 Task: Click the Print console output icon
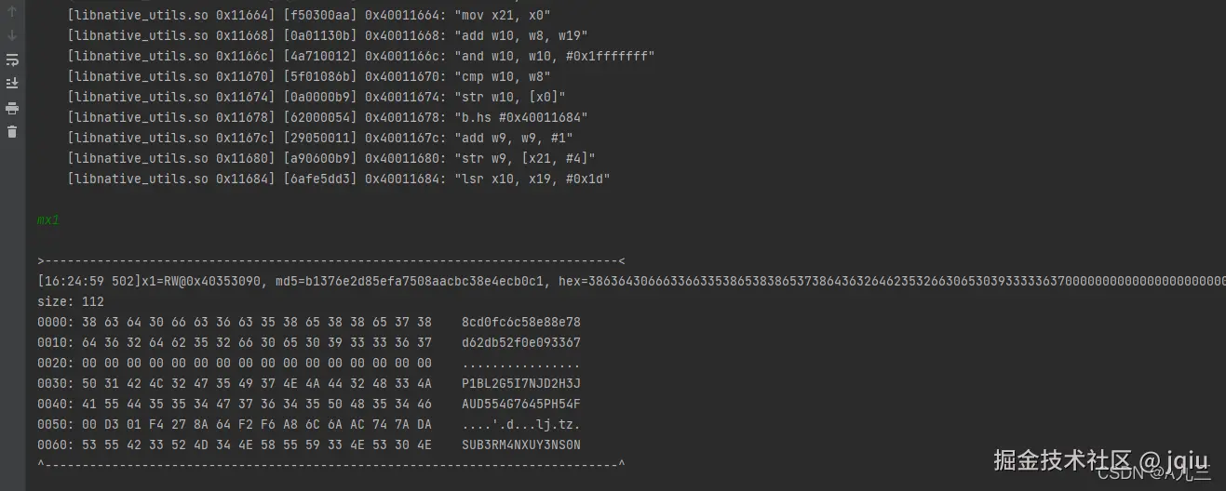click(x=12, y=108)
